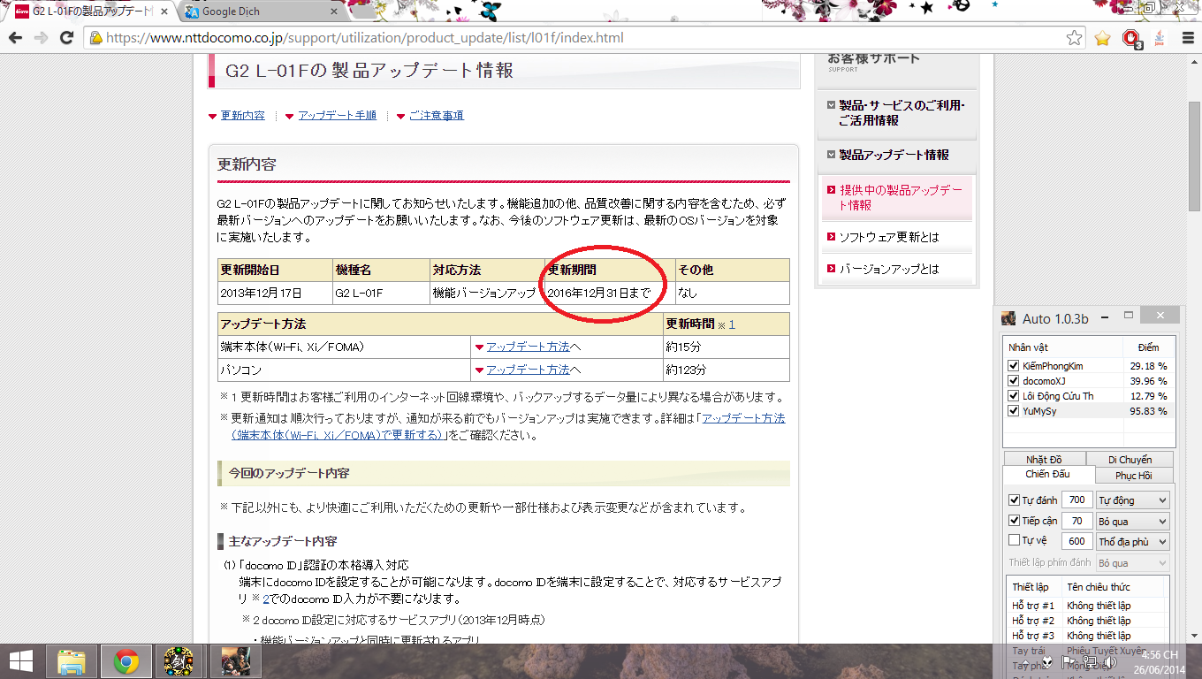Click the 約123分 table cell
1202x679 pixels.
pyautogui.click(x=727, y=370)
